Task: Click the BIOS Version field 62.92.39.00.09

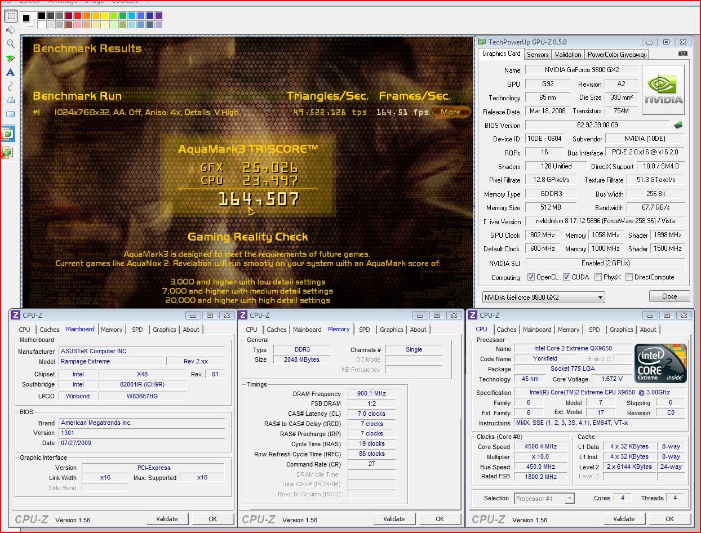Action: pos(597,125)
